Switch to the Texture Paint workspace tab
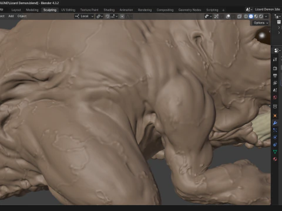 pos(89,10)
